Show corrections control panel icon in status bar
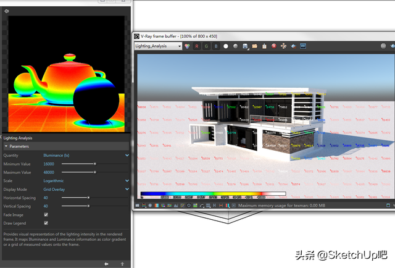Viewport: 395px width, 268px height. click(x=137, y=206)
